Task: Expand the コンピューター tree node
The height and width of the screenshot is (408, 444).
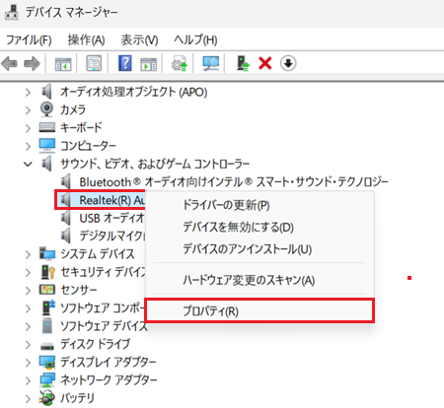Action: (28, 146)
